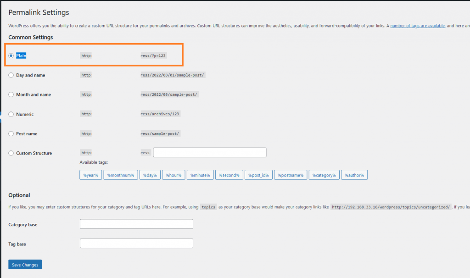Select the Plain permalink radio button
Image resolution: width=470 pixels, height=278 pixels.
point(11,56)
